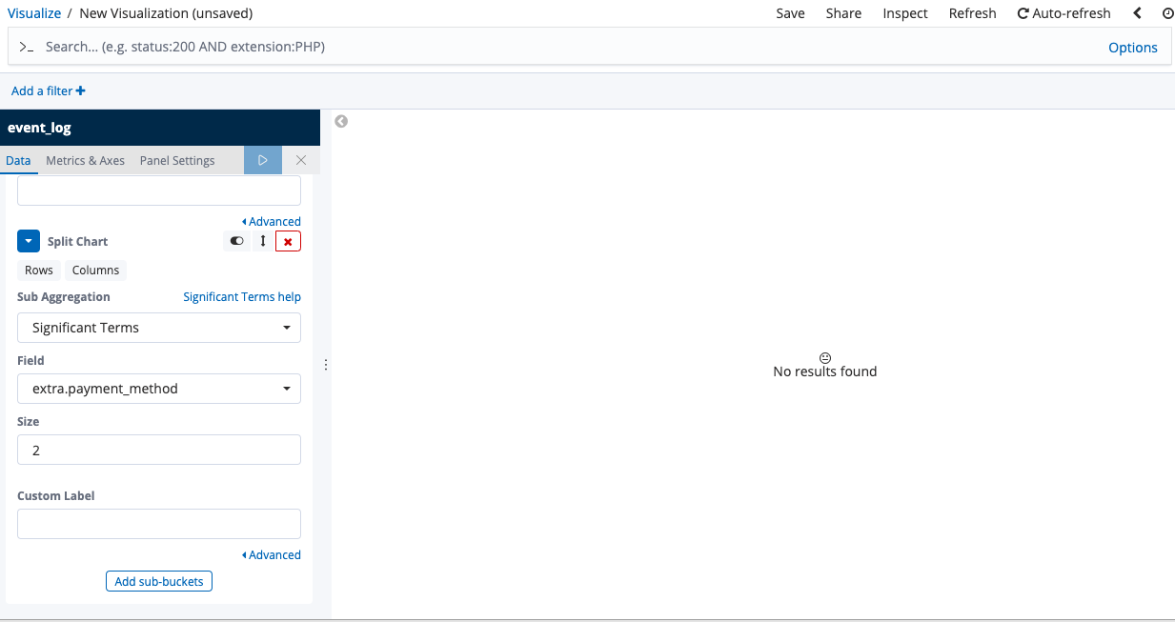Collapse the Split Chart aggregation editor
Screen dimensions: 1175x622
coord(29,241)
